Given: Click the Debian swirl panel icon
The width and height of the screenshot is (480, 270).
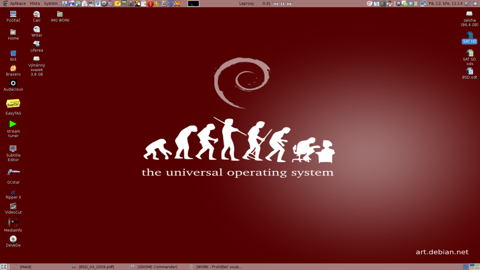Looking at the screenshot, I should click(x=370, y=4).
